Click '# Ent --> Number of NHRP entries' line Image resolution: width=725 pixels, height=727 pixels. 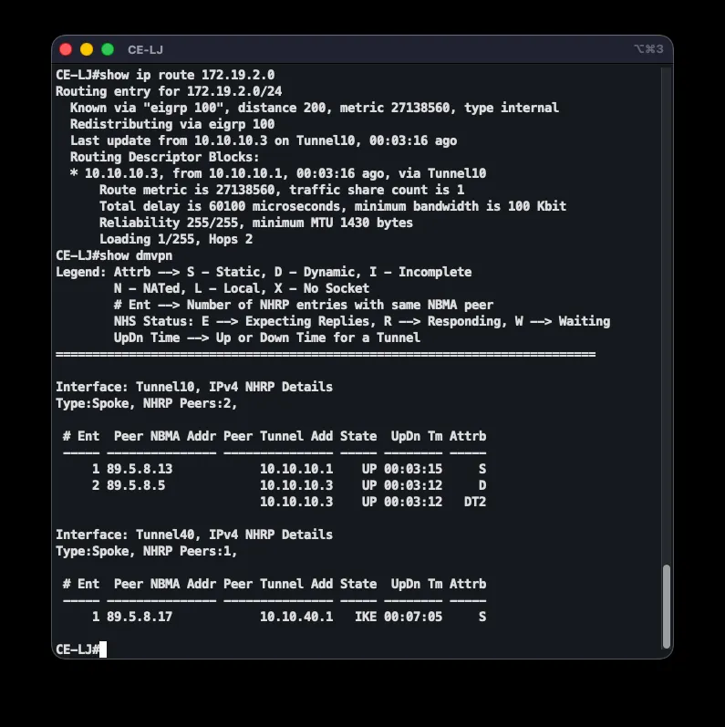tap(304, 305)
